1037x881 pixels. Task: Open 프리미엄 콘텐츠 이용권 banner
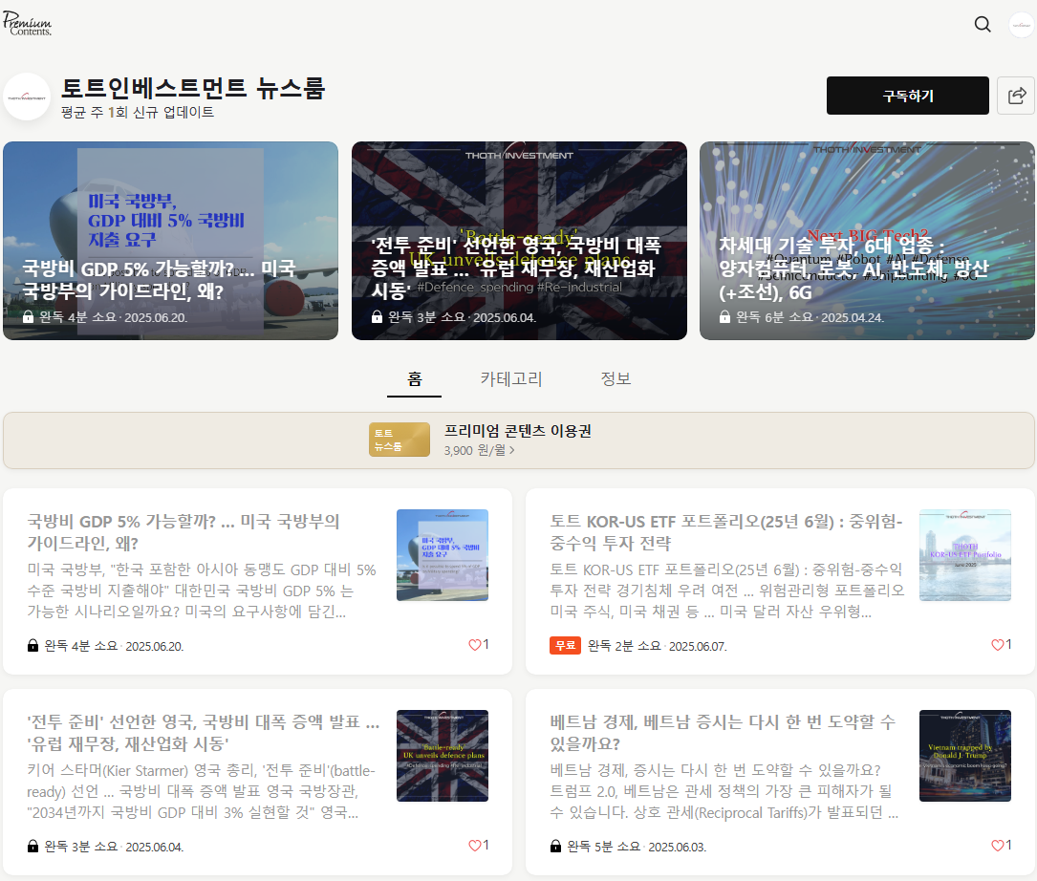coord(518,431)
